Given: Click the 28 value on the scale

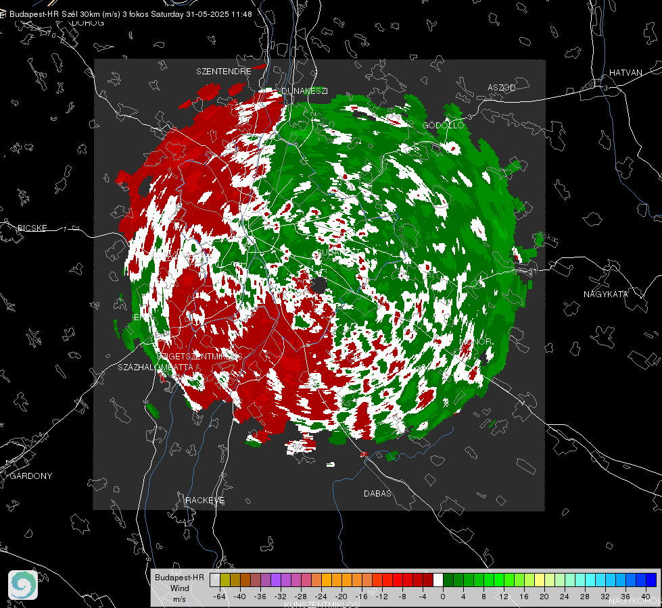Looking at the screenshot, I should (x=585, y=597).
